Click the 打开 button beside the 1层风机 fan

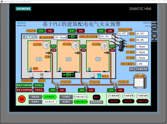click(54, 46)
